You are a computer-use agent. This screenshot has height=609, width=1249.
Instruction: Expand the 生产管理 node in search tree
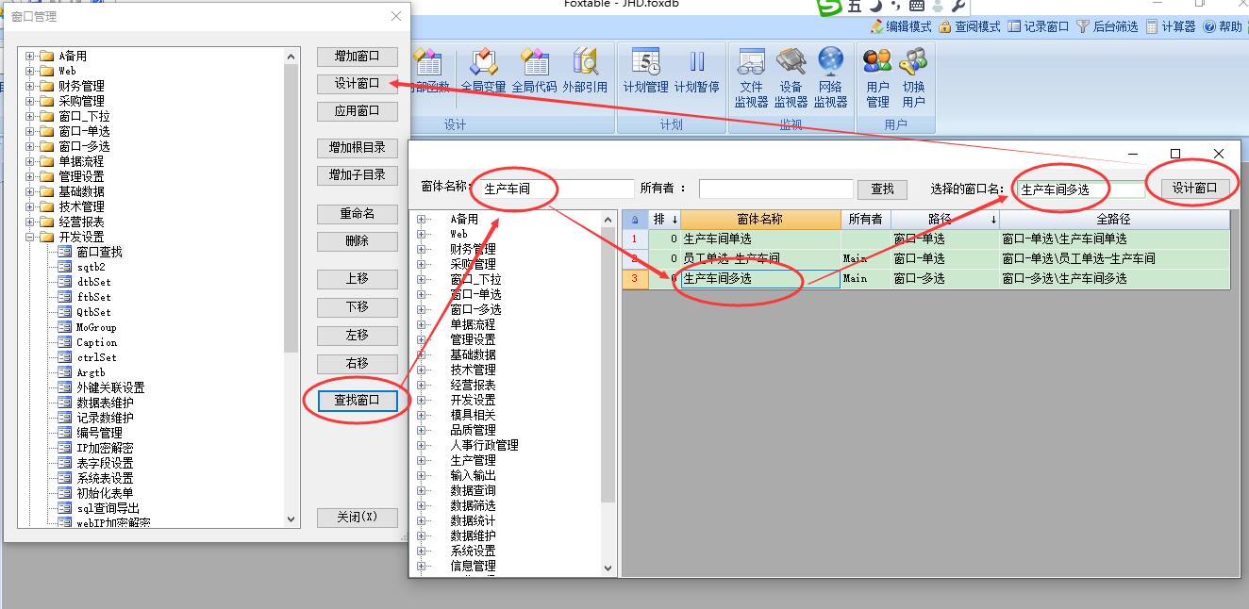421,460
